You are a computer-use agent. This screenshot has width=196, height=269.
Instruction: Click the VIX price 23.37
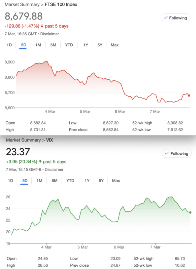[x=18, y=152]
